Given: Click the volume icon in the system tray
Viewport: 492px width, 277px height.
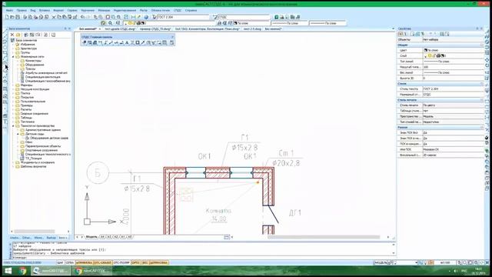Looking at the screenshot, I should pos(455,271).
